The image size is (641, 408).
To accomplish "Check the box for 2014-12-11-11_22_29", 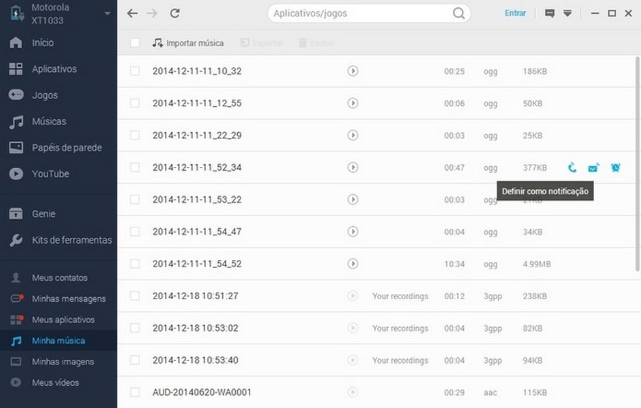I will click(135, 136).
